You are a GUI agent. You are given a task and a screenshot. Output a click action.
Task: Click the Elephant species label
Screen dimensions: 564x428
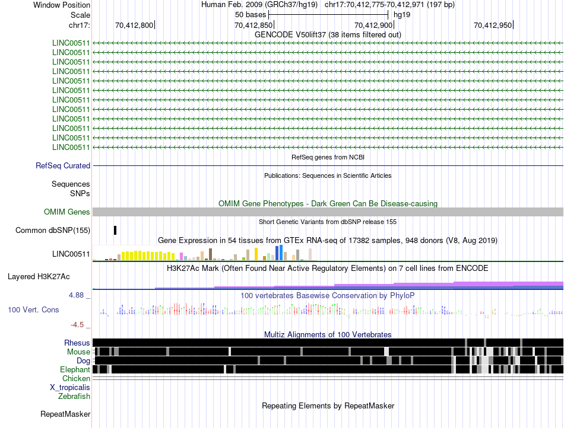pos(75,369)
